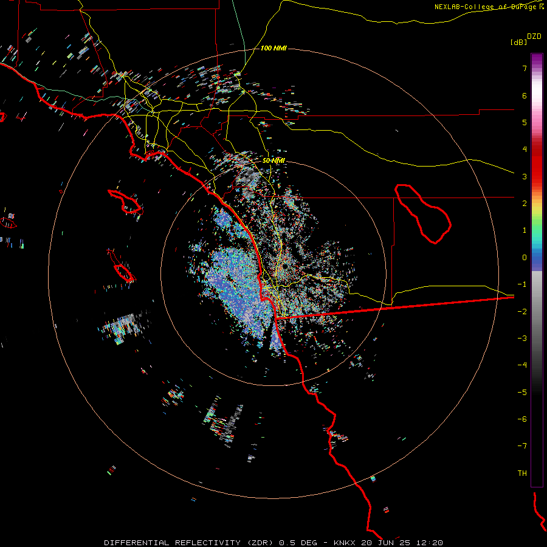The width and height of the screenshot is (547, 547).
Task: Click the scale value 0 on the legend
Action: point(525,258)
